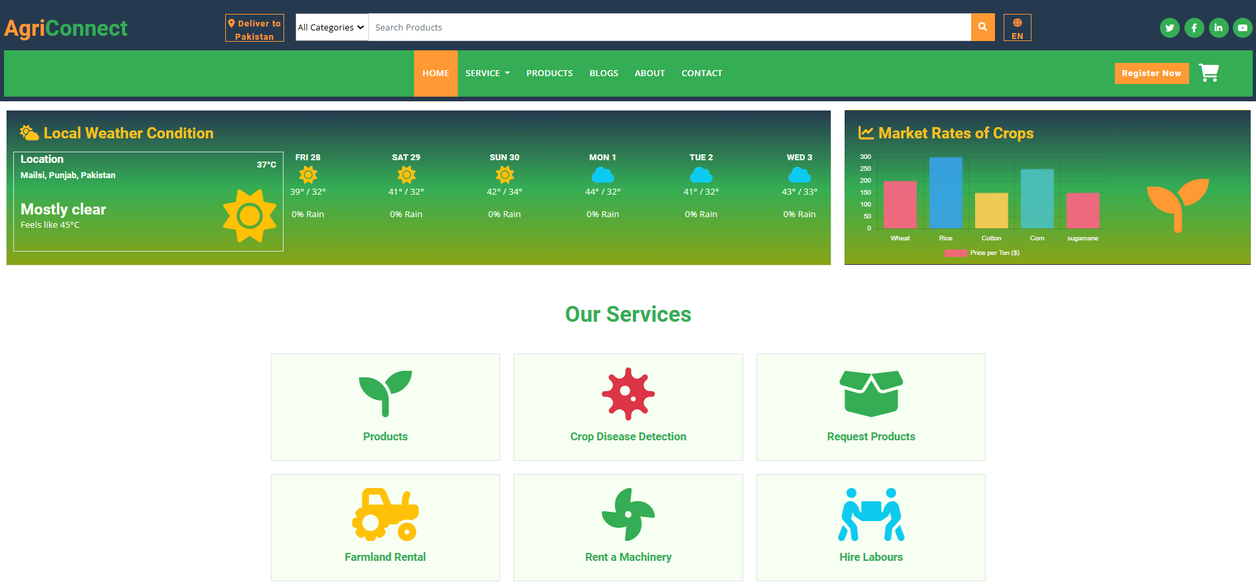Click the orange search magnifier button
1256x586 pixels.
982,27
